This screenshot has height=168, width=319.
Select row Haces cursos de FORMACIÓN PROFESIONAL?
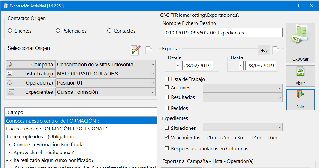point(81,129)
